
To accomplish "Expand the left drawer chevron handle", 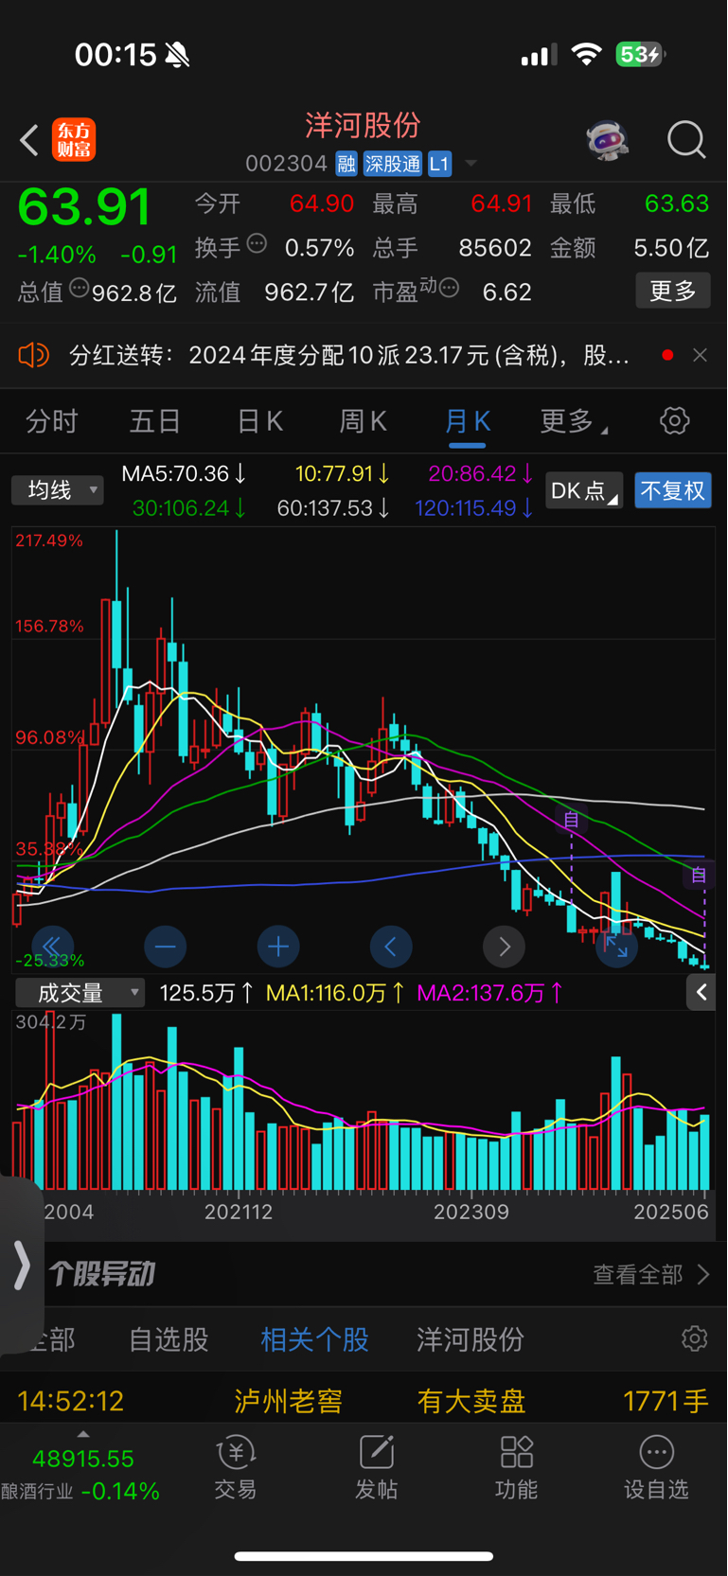I will click(x=22, y=1266).
